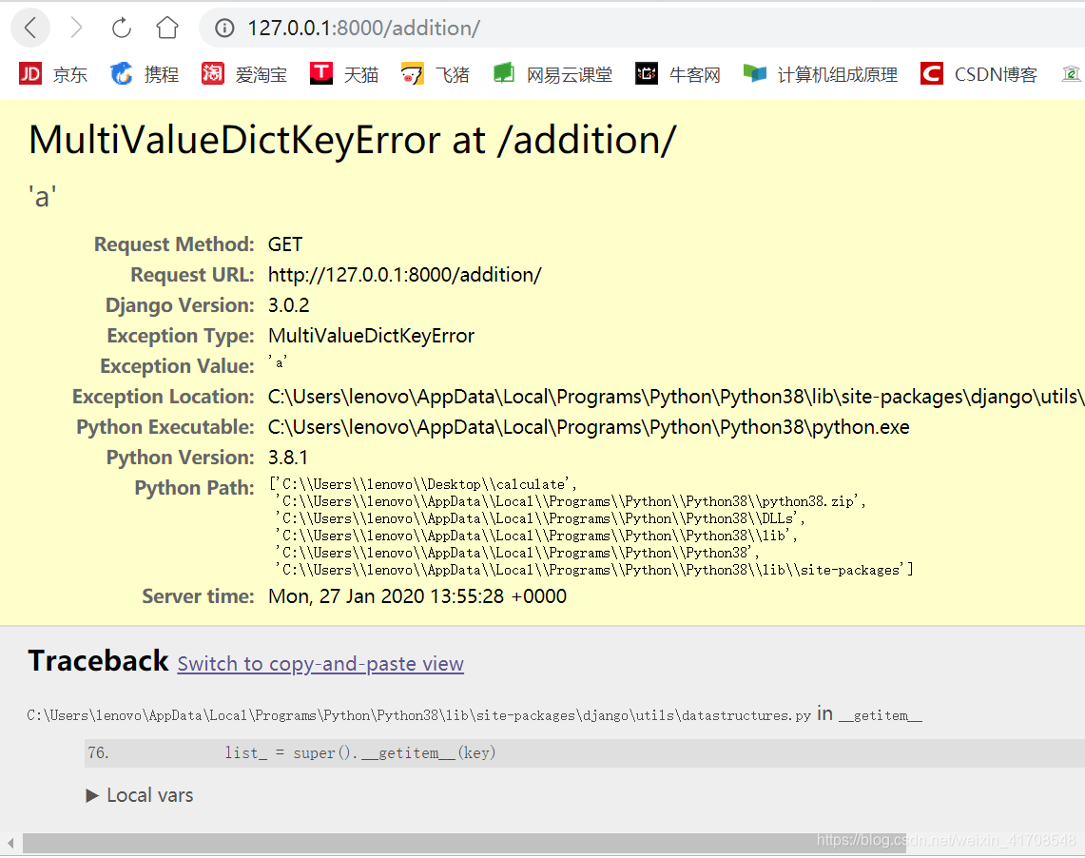
Task: Click the Exception Location path
Action: coord(676,397)
